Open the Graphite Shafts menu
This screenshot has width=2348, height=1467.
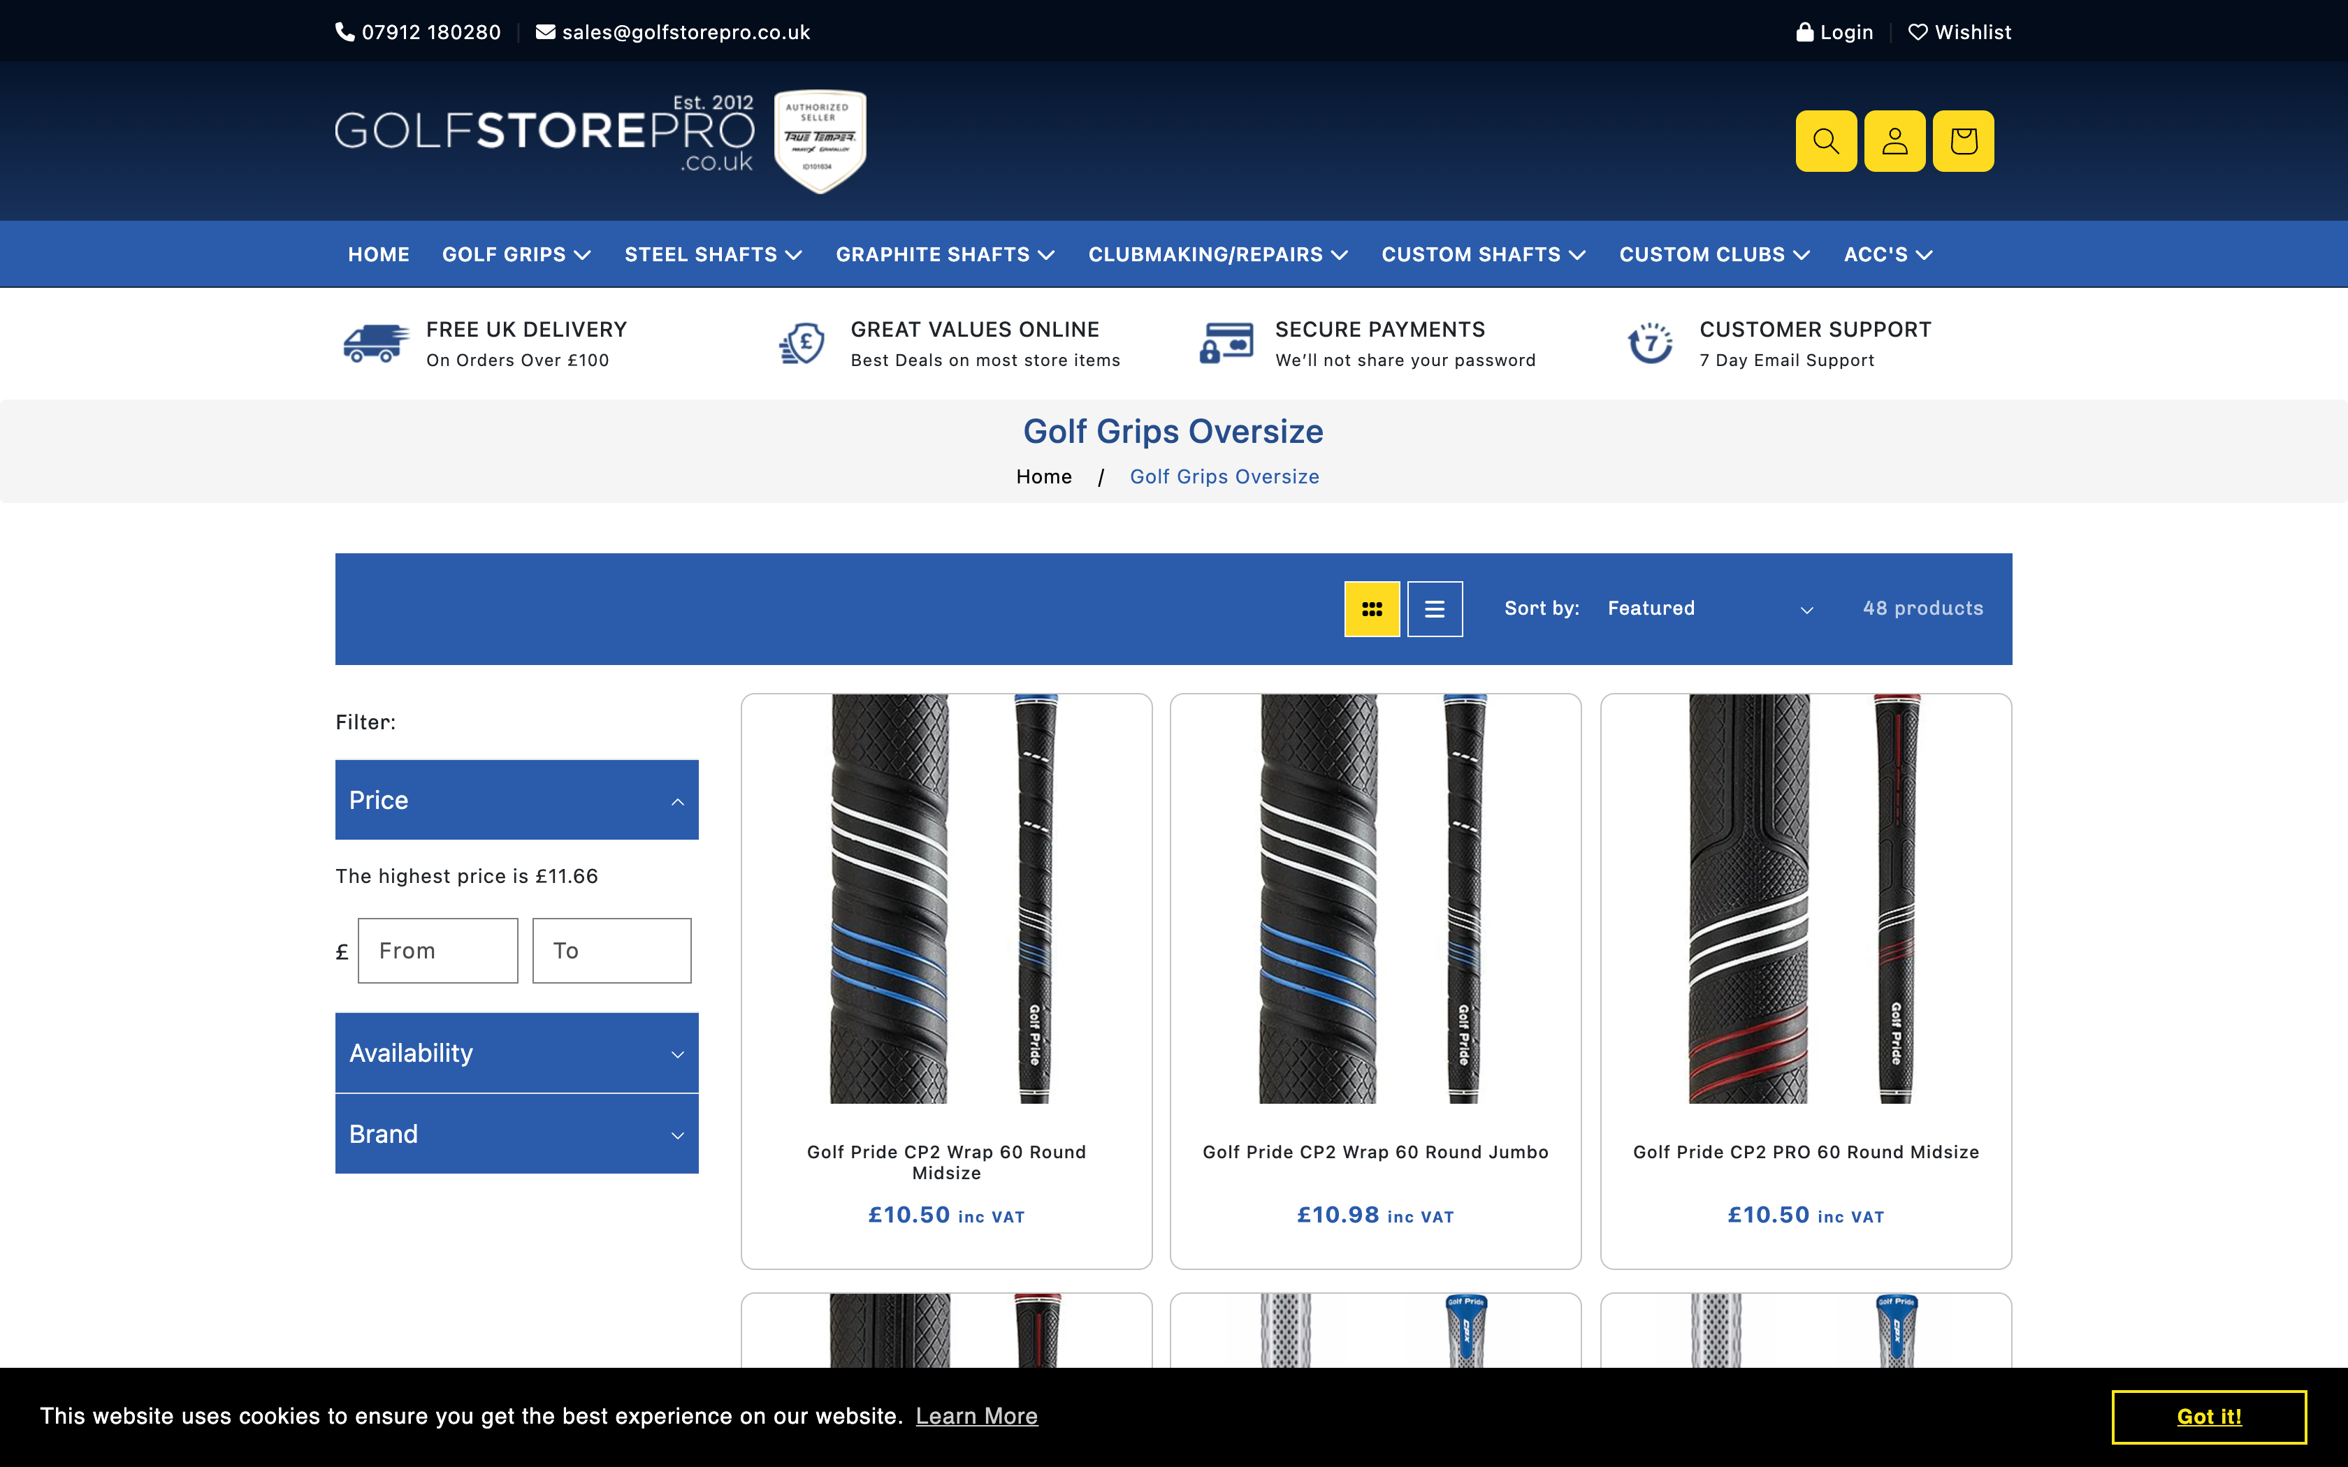click(x=945, y=254)
